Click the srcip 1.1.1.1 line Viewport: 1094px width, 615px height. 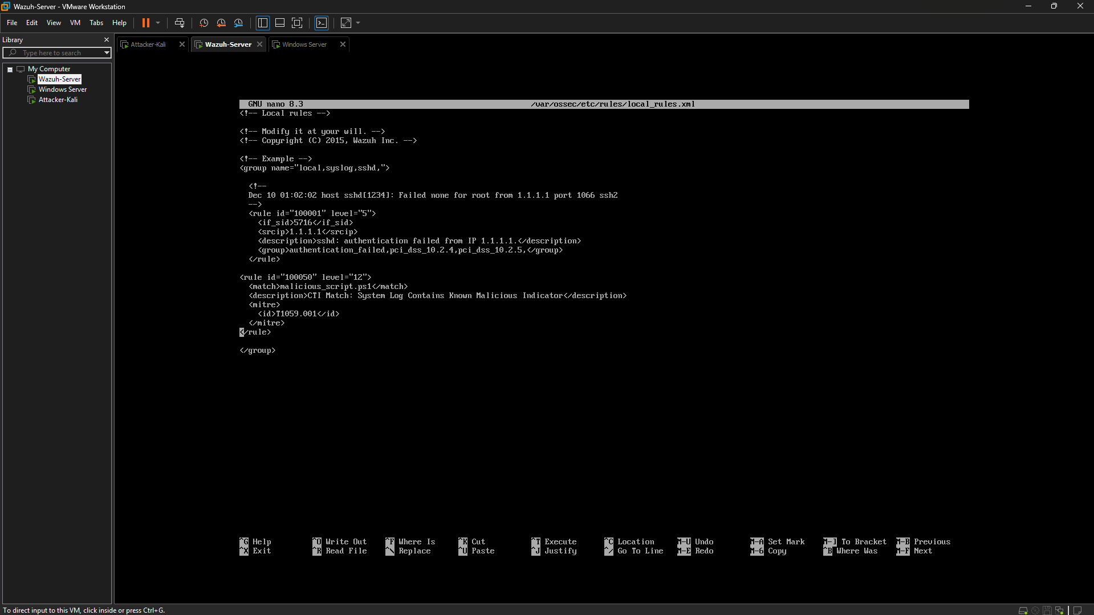[x=308, y=232]
